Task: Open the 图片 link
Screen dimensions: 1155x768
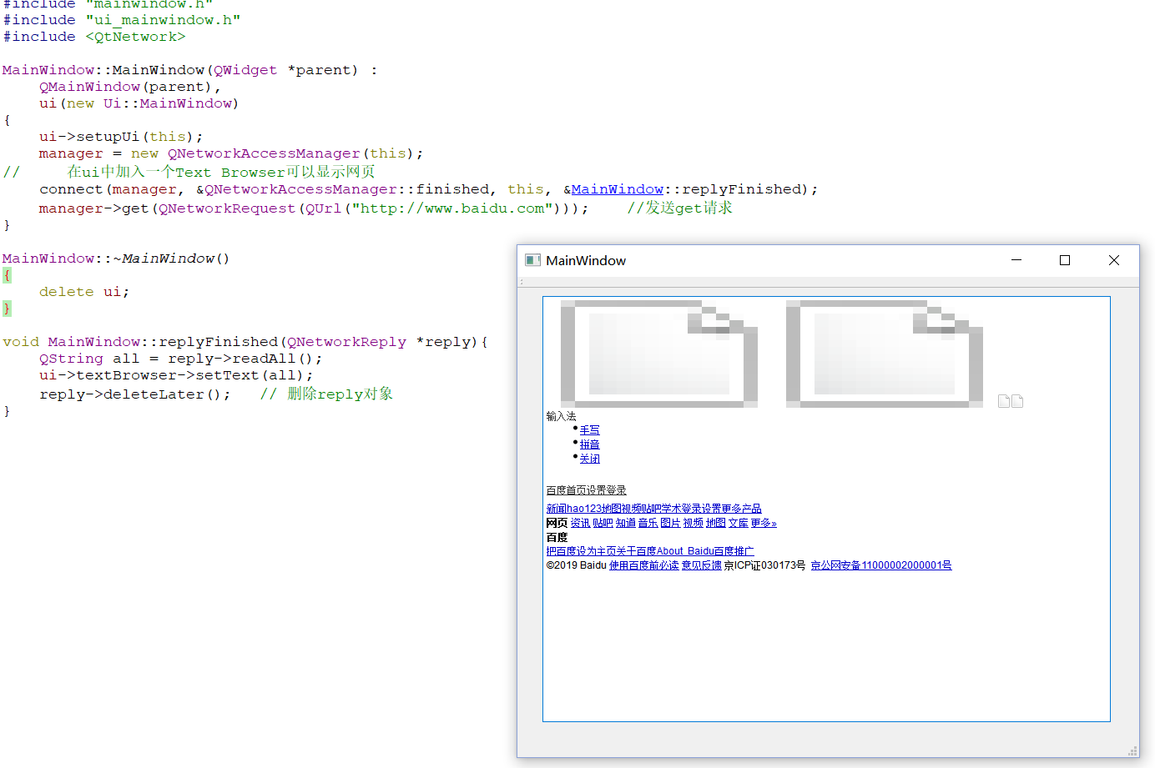Action: point(671,523)
